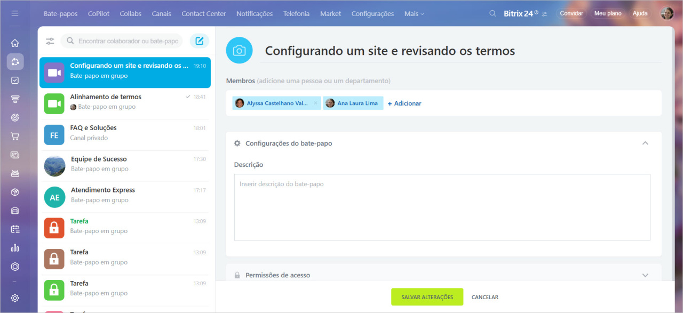Open the Notificações tab
Image resolution: width=683 pixels, height=313 pixels.
[255, 13]
